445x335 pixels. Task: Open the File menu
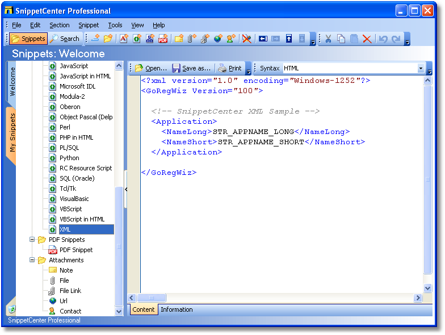pyautogui.click(x=16, y=25)
